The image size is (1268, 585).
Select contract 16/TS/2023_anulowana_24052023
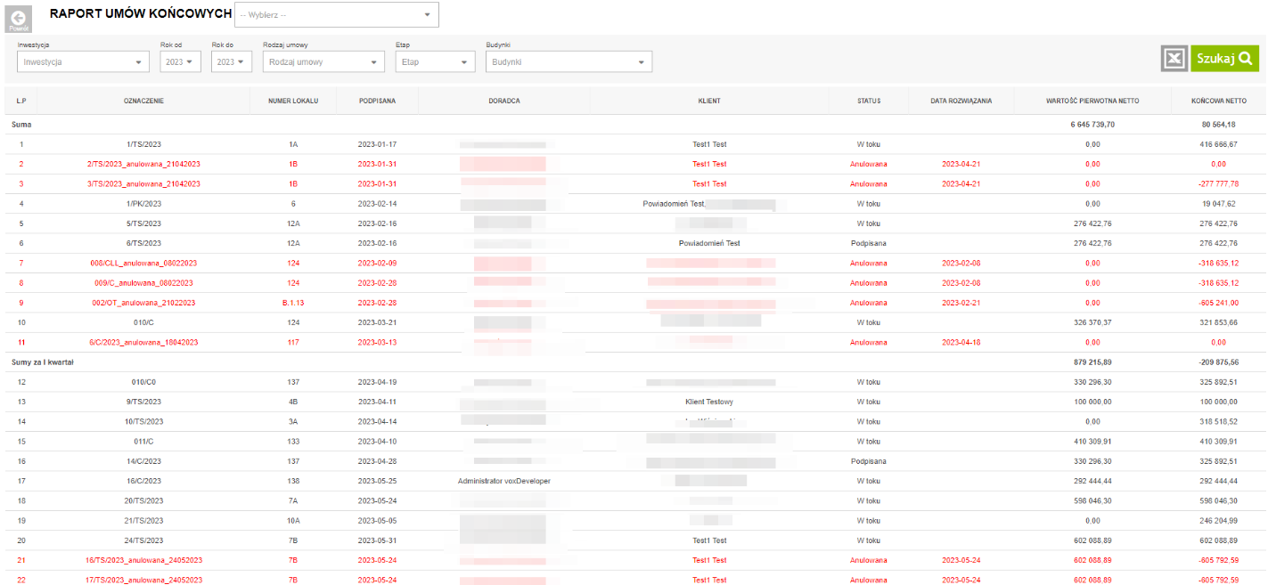pyautogui.click(x=143, y=560)
